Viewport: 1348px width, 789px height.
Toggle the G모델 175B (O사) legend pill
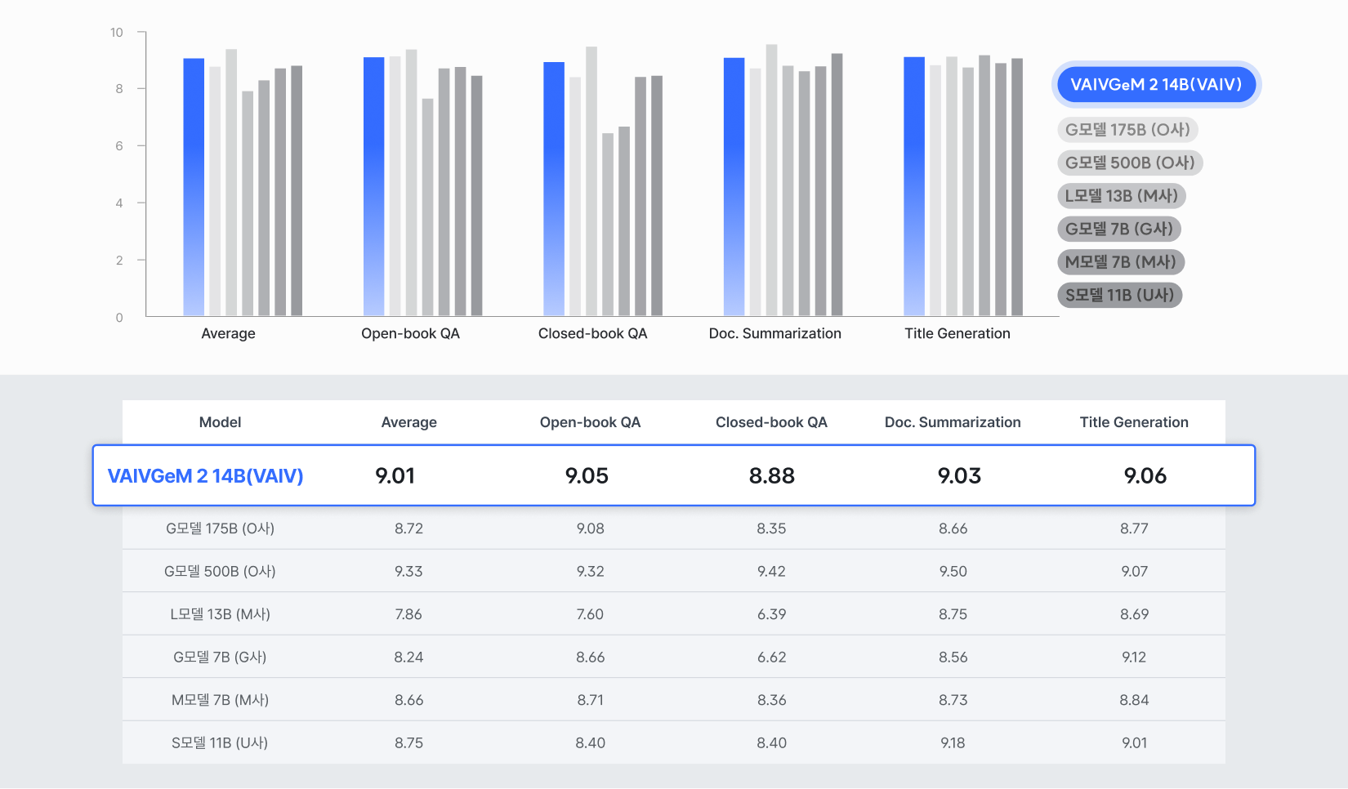click(1127, 130)
